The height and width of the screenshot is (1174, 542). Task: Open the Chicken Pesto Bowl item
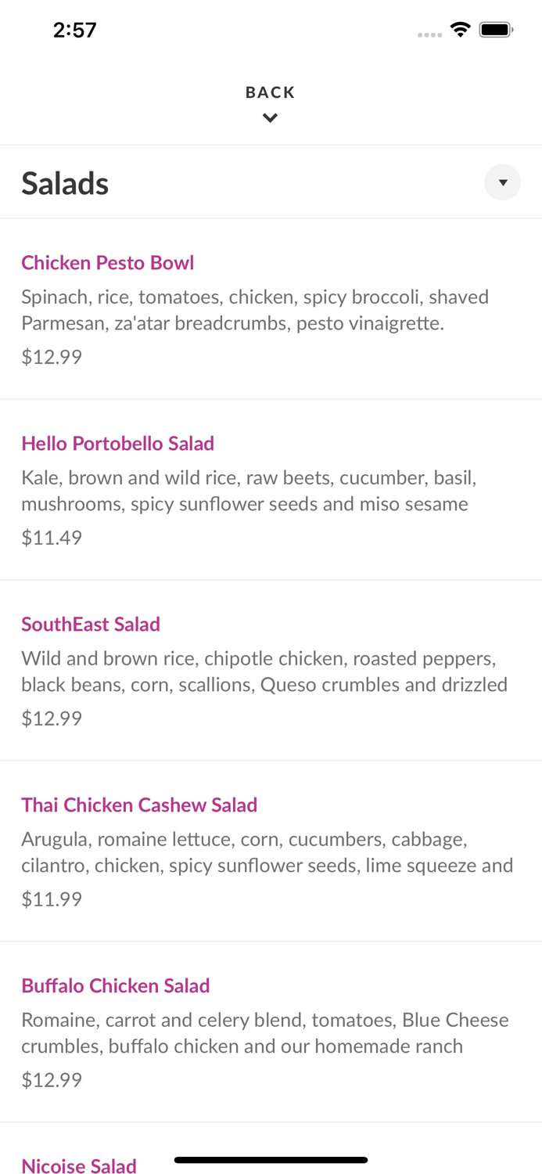tap(107, 262)
